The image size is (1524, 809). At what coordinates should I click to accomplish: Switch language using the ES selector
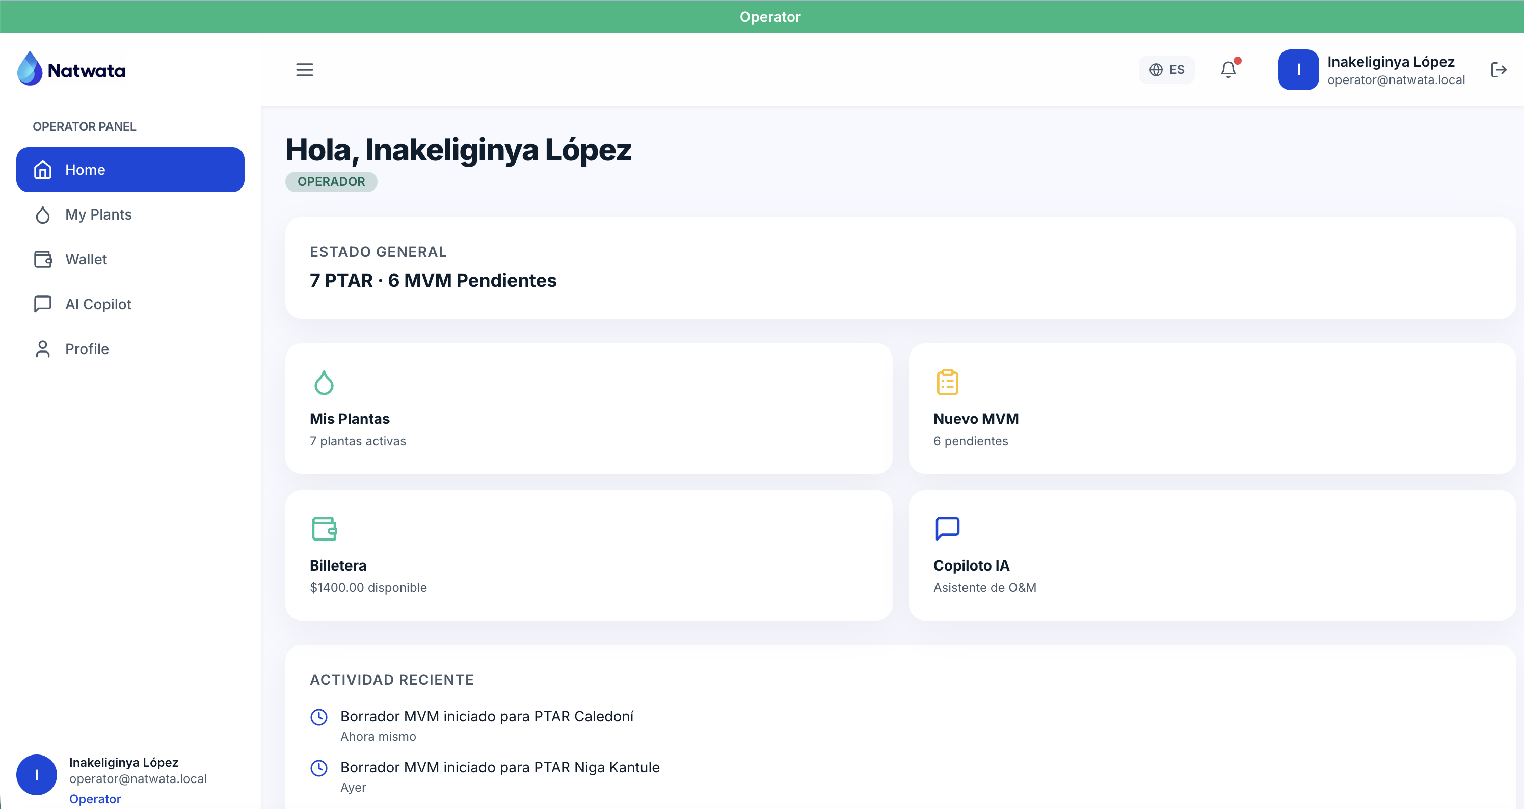1166,70
